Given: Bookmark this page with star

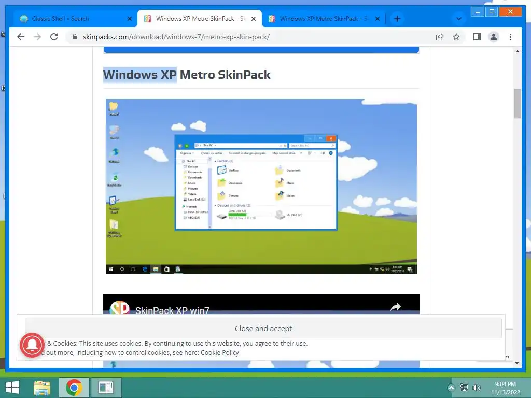Looking at the screenshot, I should (456, 37).
